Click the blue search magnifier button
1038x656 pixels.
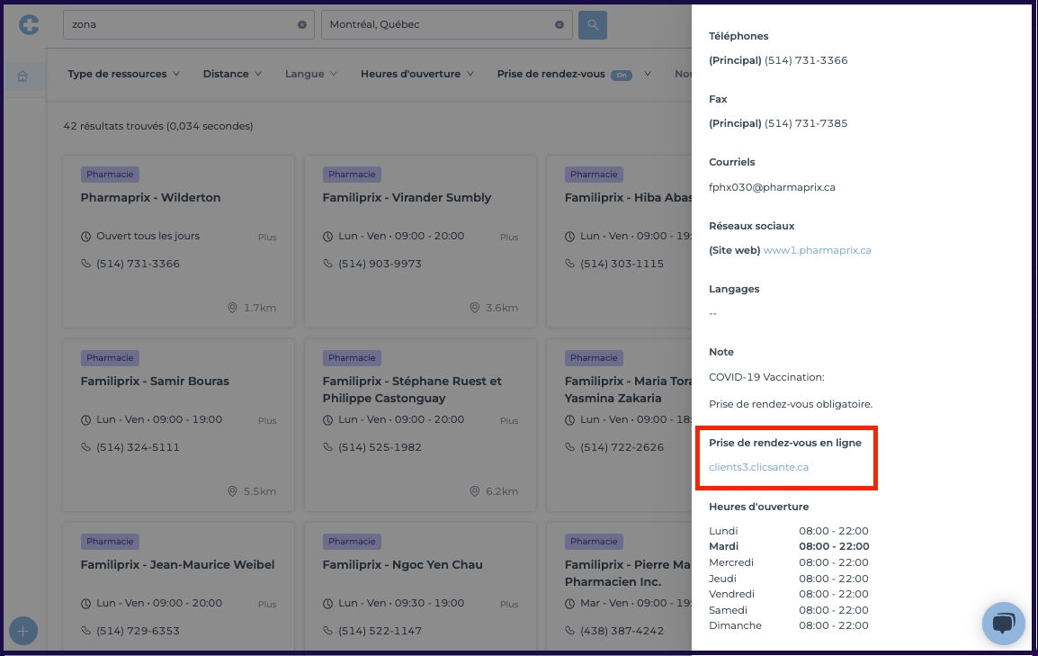click(x=593, y=25)
